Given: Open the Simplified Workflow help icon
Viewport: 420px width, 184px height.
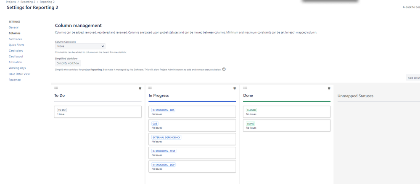Looking at the screenshot, I should click(224, 69).
